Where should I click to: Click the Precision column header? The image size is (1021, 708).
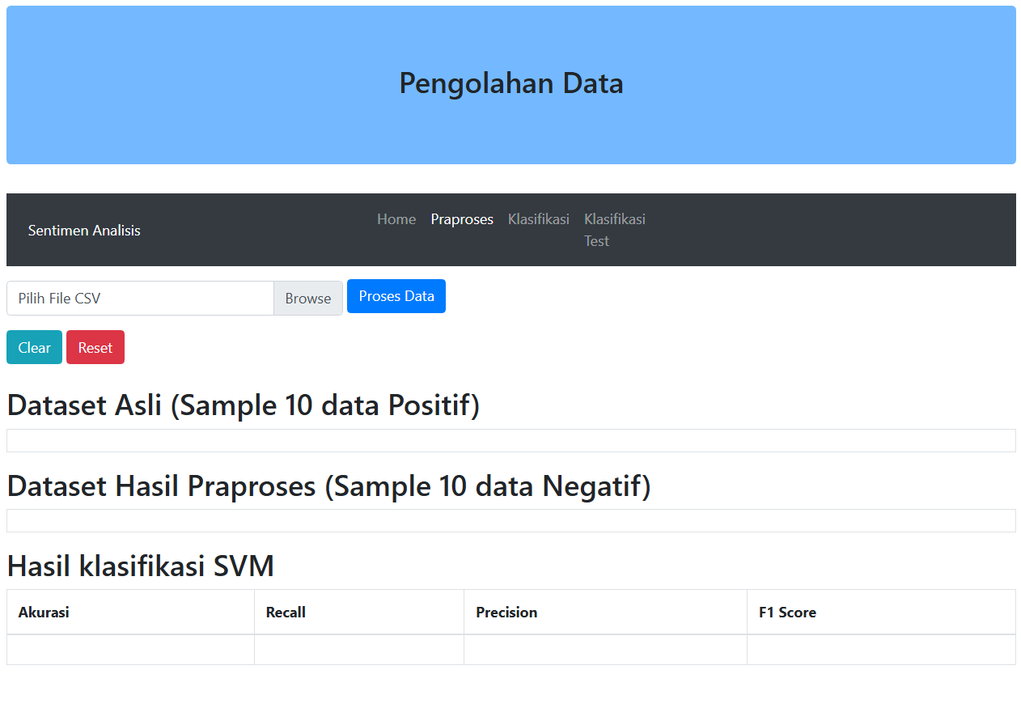click(506, 613)
